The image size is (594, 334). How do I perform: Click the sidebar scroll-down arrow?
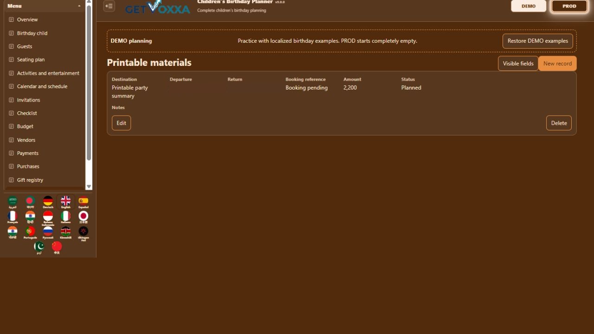tap(89, 186)
